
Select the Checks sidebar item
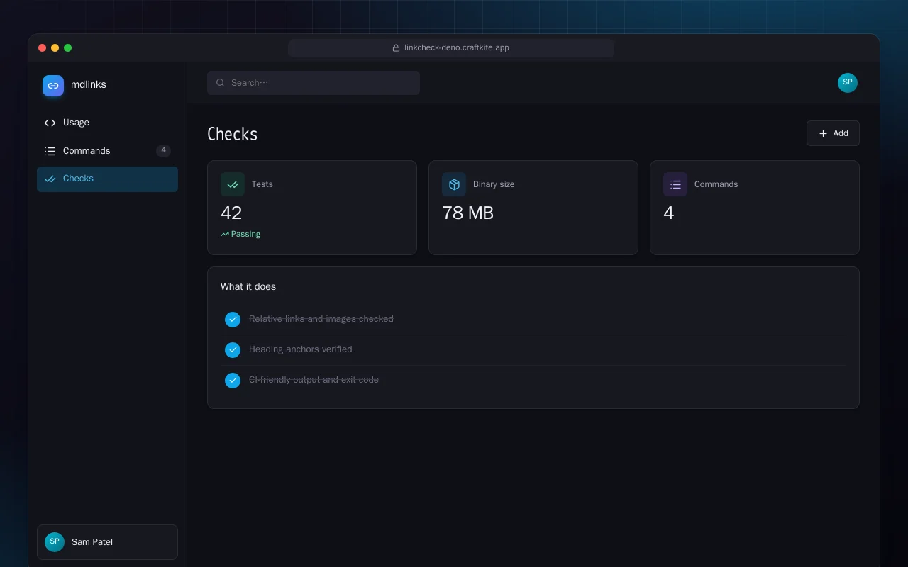(x=107, y=179)
